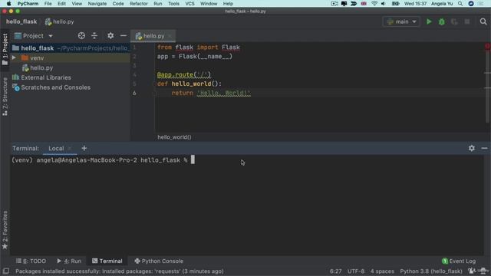The image size is (491, 276).
Task: Open macOS Spotlight search icon
Action: click(460, 4)
